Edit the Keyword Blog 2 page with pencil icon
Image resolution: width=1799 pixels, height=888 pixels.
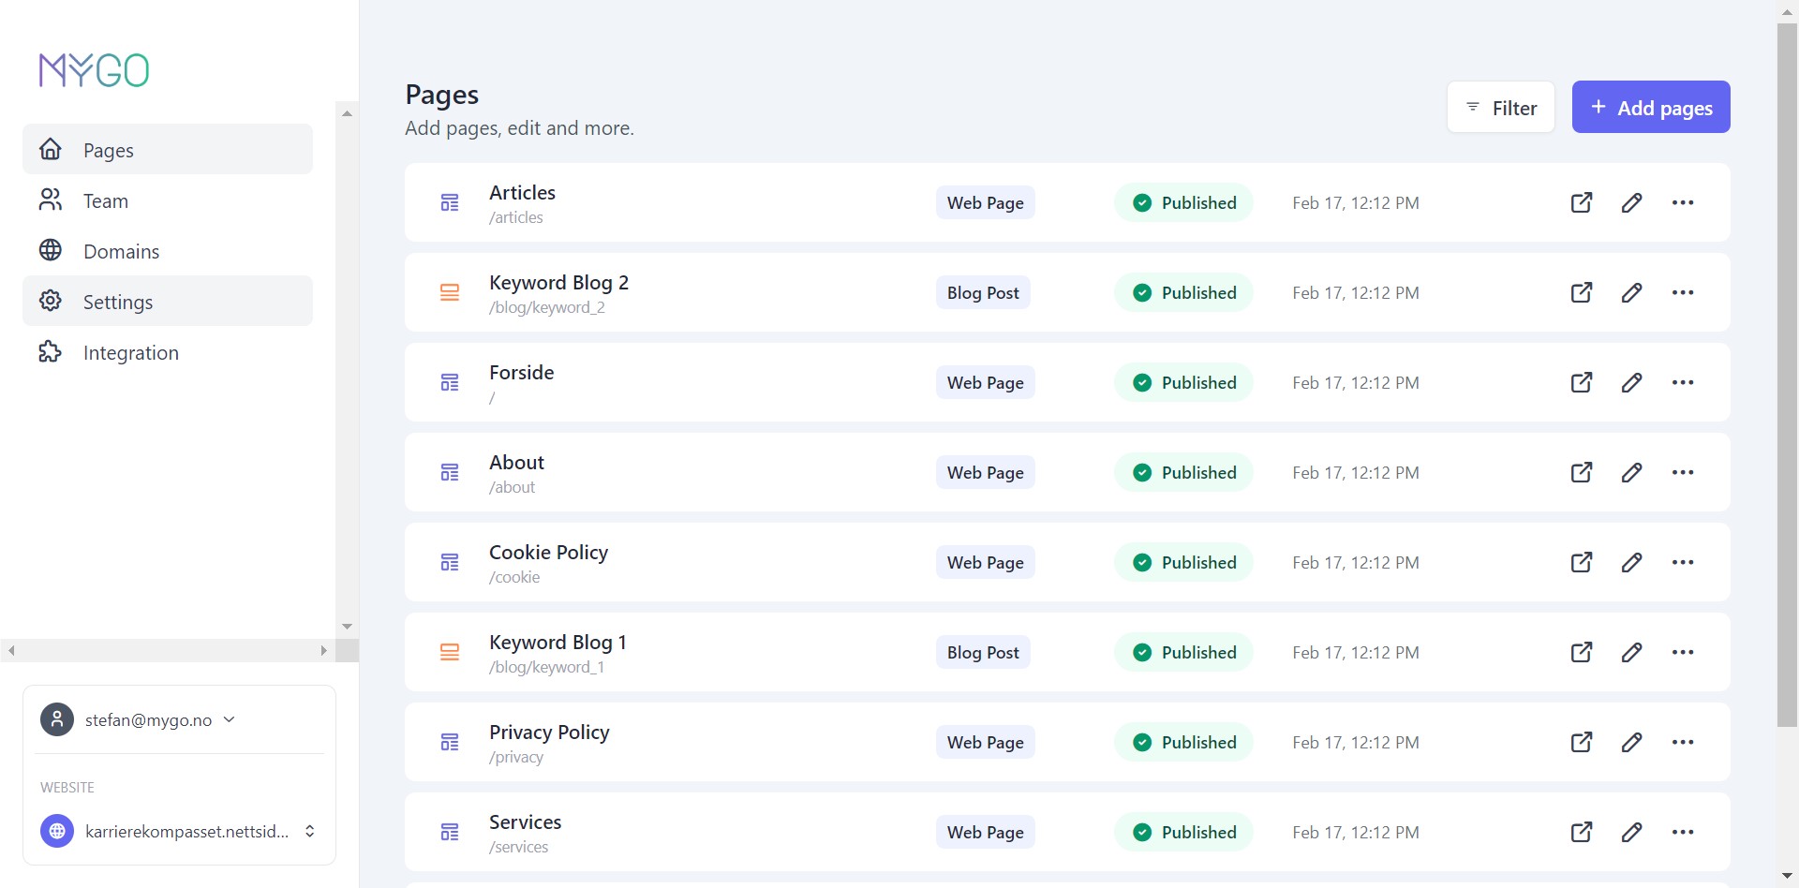click(x=1631, y=292)
